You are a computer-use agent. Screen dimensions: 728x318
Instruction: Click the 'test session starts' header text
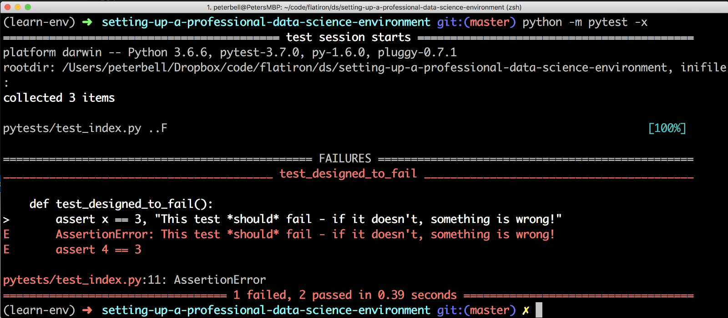click(348, 37)
